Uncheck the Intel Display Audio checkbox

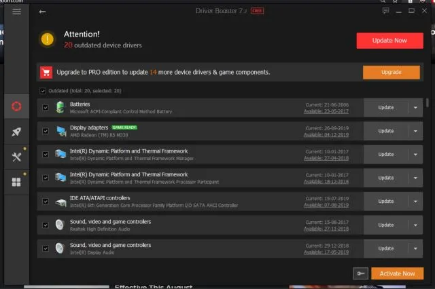point(46,248)
